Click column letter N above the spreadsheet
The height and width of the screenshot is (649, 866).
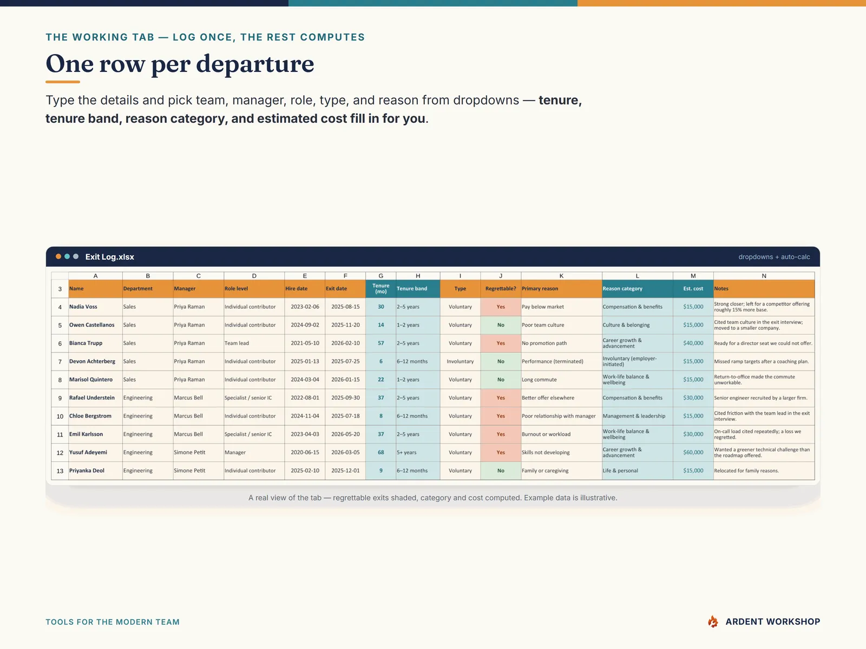pos(764,276)
